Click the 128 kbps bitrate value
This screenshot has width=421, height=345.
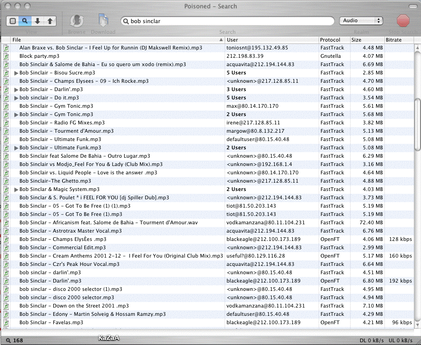400,239
